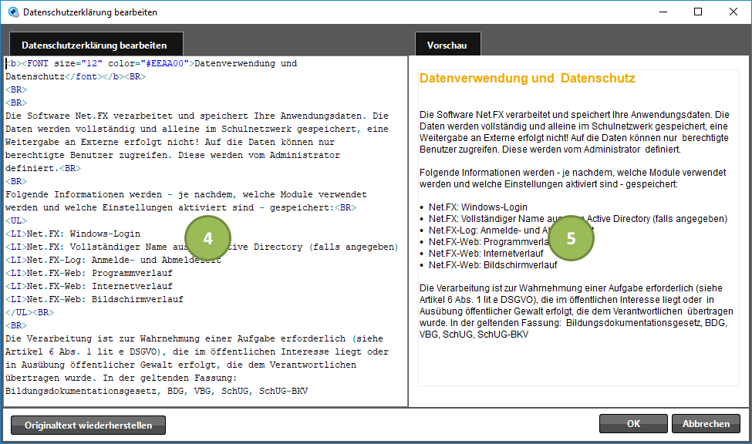Click the orange preview heading 'Datenverwendung und Datenschutz'
Image resolution: width=752 pixels, height=444 pixels.
[x=528, y=78]
